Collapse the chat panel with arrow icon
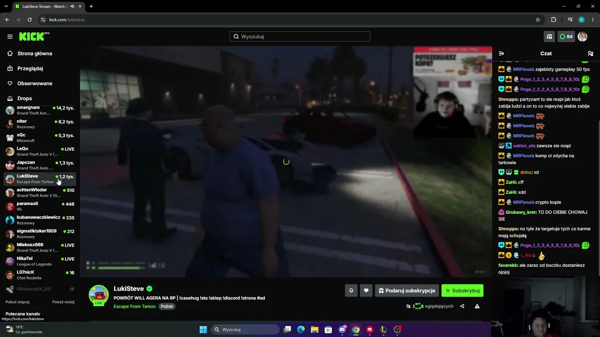The image size is (600, 337). click(502, 53)
